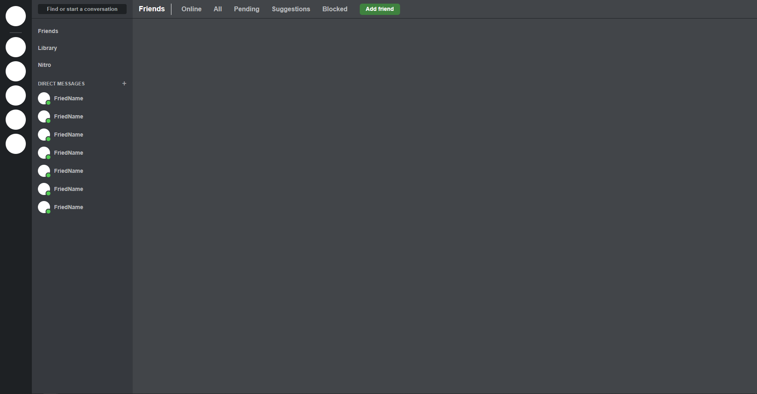
Task: Click the avatar of the last FriedName entry
Action: pyautogui.click(x=44, y=207)
